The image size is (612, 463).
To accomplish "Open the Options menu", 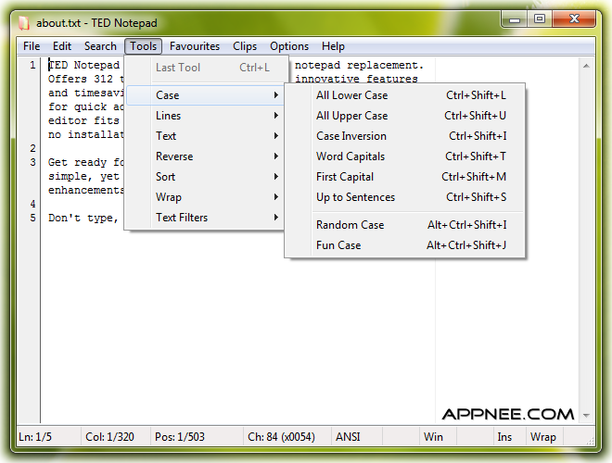I will click(289, 46).
